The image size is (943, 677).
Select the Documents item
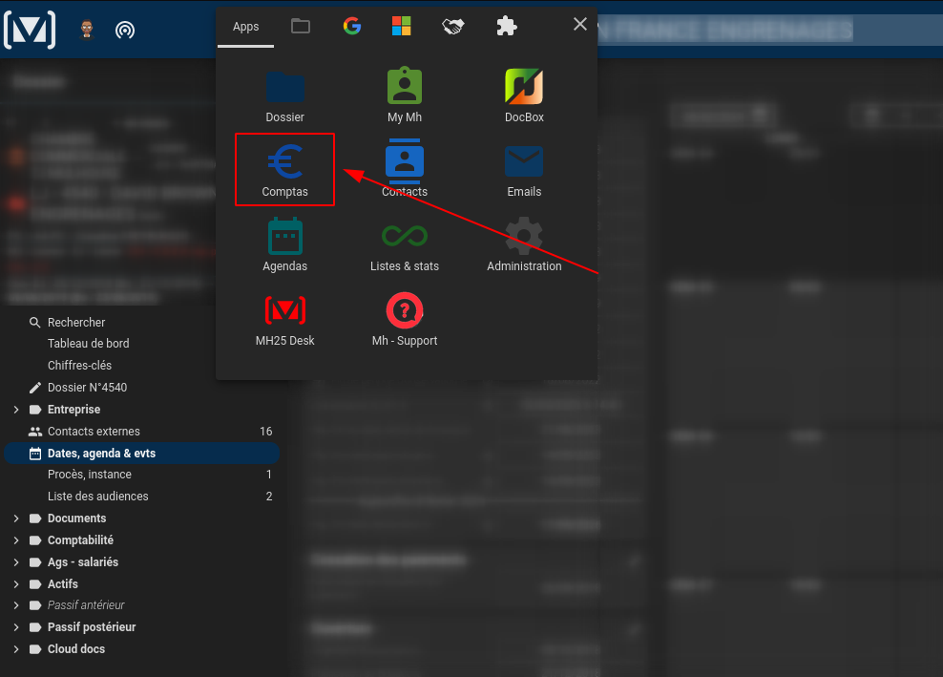coord(77,518)
